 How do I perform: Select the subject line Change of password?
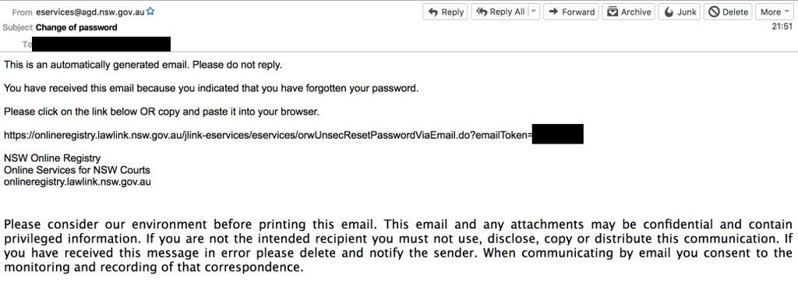pos(76,27)
